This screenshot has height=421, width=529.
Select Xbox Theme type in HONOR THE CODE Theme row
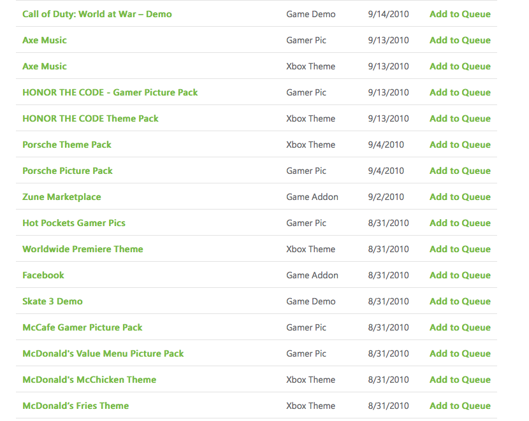(311, 118)
